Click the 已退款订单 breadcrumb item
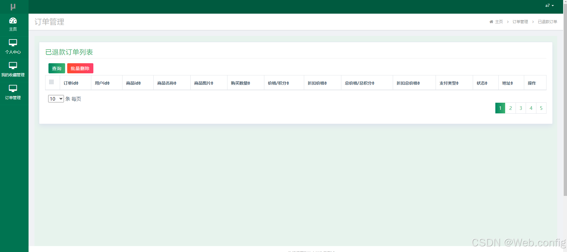The height and width of the screenshot is (252, 567). (547, 22)
